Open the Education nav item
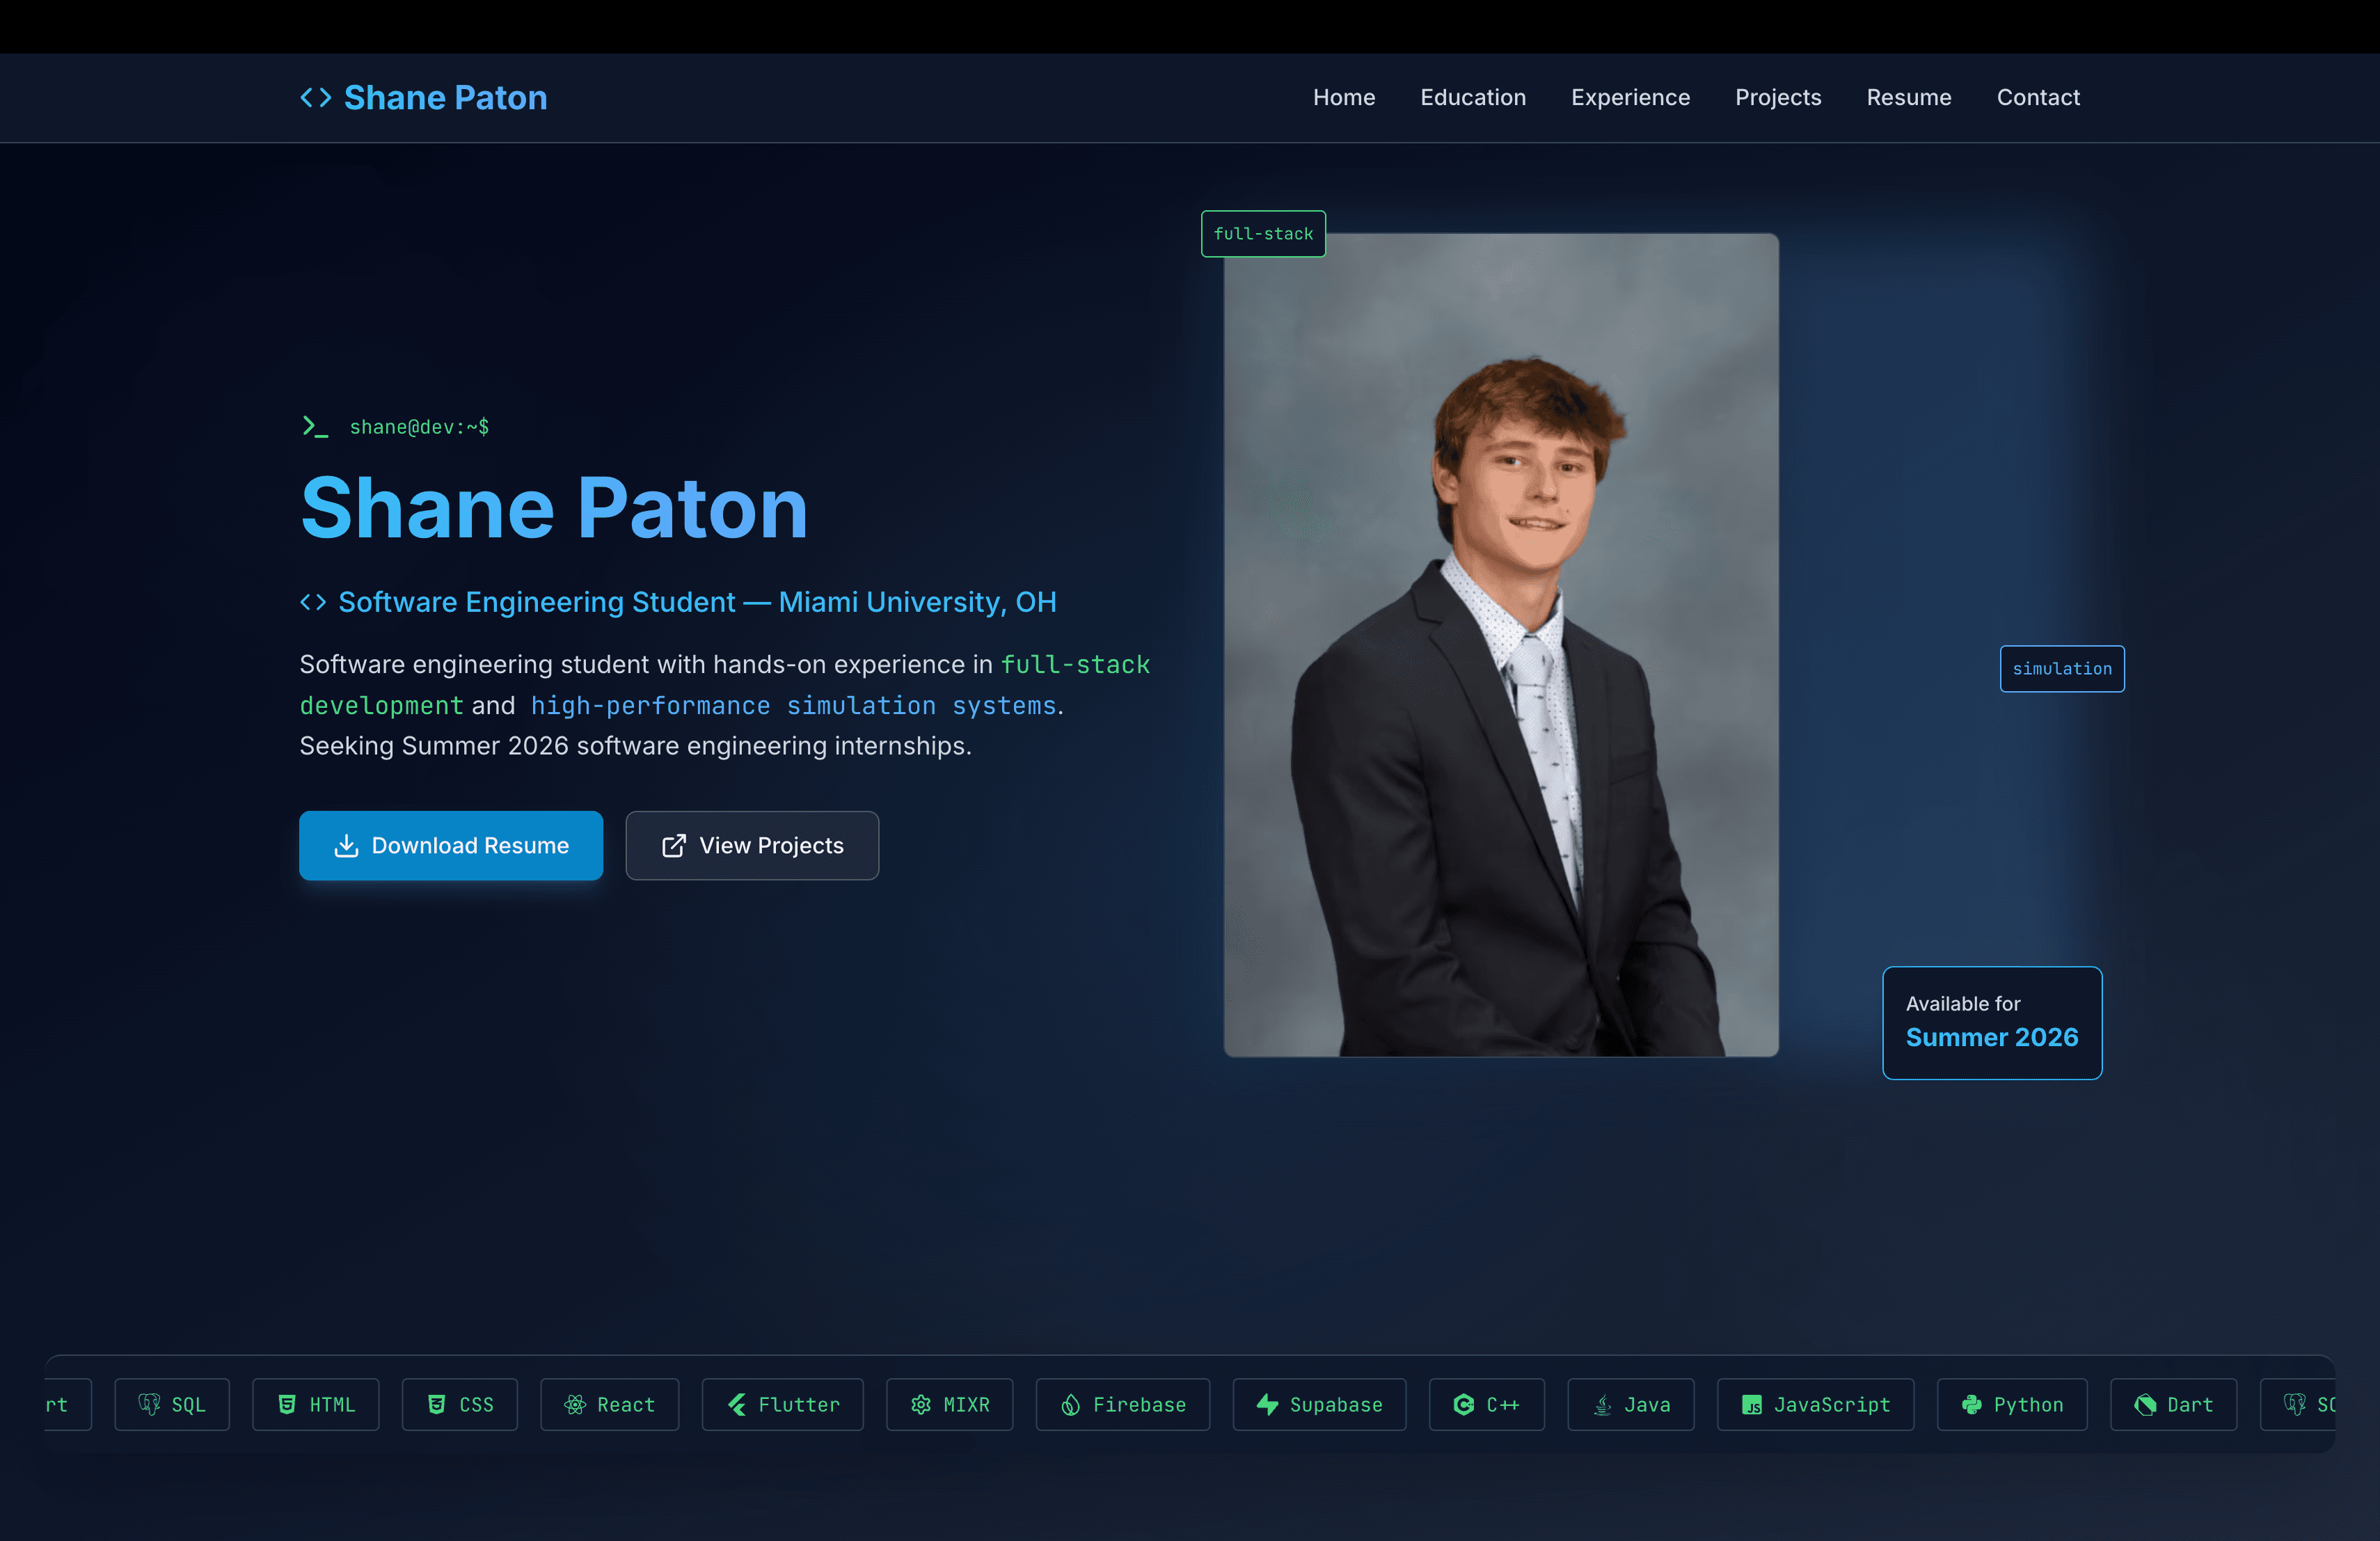Image resolution: width=2380 pixels, height=1541 pixels. pyautogui.click(x=1472, y=97)
